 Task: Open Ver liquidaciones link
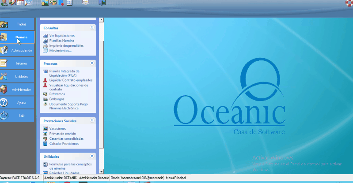click(x=62, y=35)
